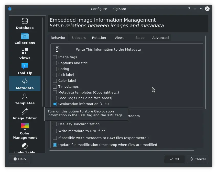The image size is (217, 172).
Task: Enable Use lazy synchronization
Action: [x=55, y=124]
